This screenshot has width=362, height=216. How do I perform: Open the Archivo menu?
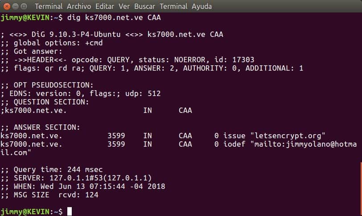coord(79,6)
